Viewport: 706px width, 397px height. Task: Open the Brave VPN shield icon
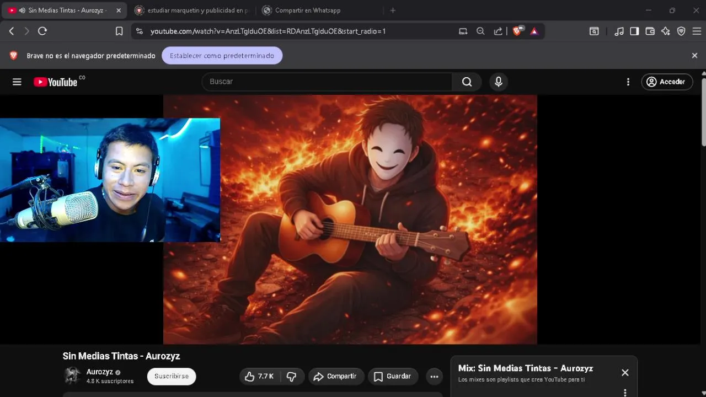click(x=681, y=31)
